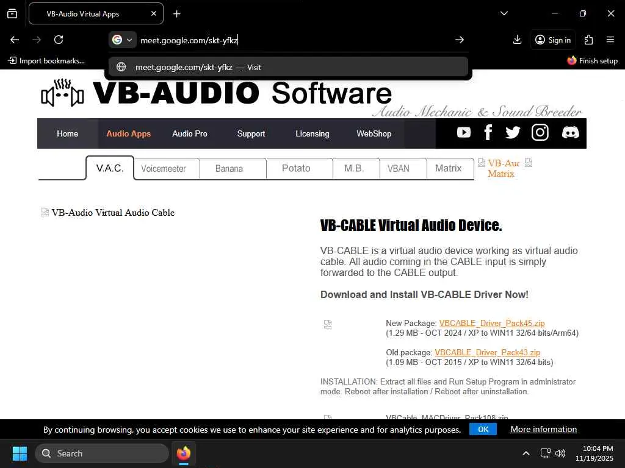625x468 pixels.
Task: Click the Go arrow in address bar
Action: [460, 40]
